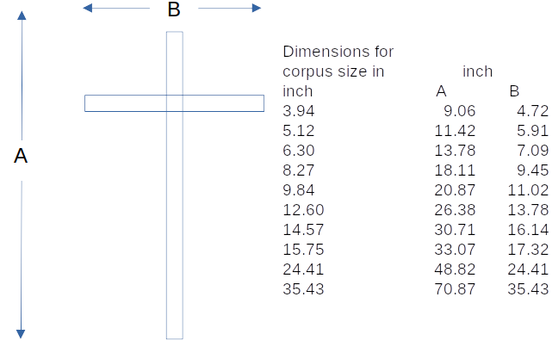Select the column B header in the table

(514, 91)
